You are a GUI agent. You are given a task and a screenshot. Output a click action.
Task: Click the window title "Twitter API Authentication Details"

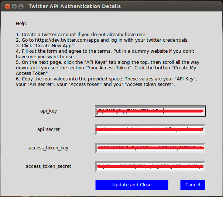[x=75, y=6]
